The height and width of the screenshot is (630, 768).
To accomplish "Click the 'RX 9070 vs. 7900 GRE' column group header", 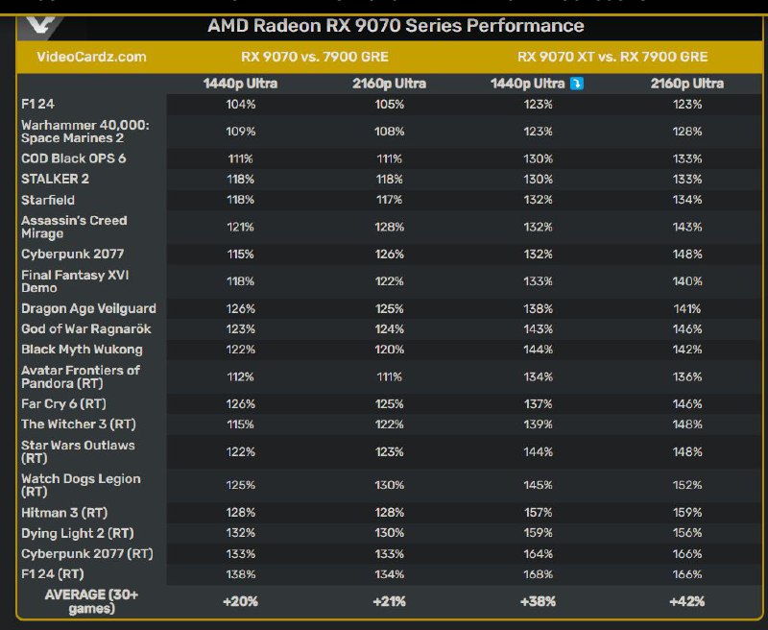I will pyautogui.click(x=315, y=57).
